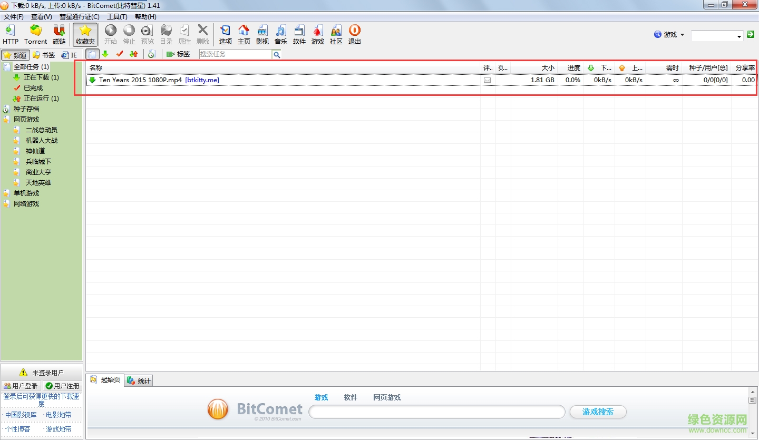Open the 影视 movies toolbar icon
The width and height of the screenshot is (759, 440).
262,34
